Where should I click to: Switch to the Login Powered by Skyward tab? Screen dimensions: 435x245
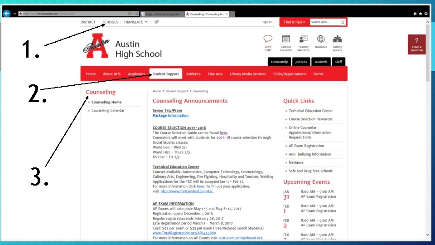(x=162, y=14)
